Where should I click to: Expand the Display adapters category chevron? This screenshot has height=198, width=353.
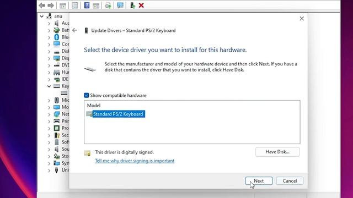click(49, 58)
